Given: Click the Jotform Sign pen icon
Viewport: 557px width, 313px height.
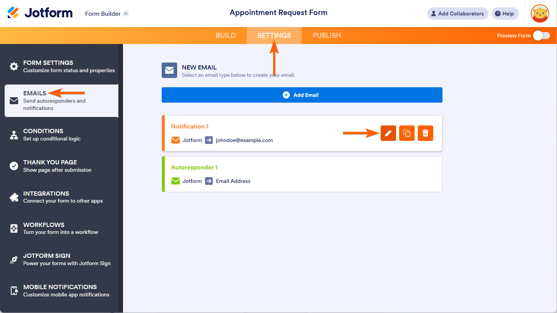Looking at the screenshot, I should coord(14,260).
